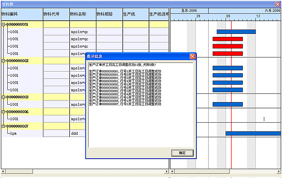Click the ddd material name cell
282x178 pixels.
77,133
